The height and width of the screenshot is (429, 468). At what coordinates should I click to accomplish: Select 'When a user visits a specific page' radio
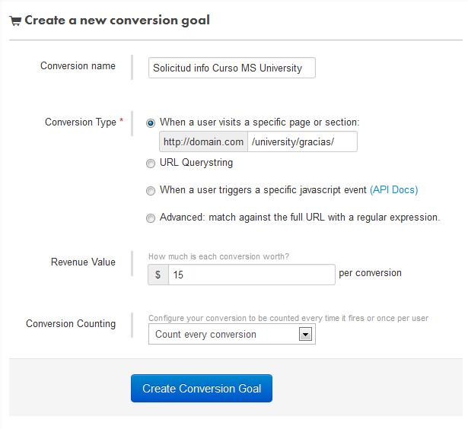(151, 123)
